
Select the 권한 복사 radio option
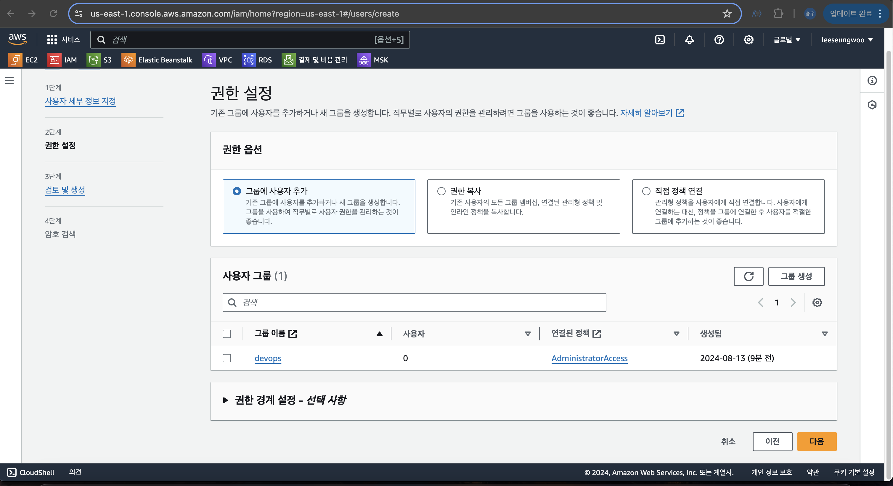[x=441, y=191]
